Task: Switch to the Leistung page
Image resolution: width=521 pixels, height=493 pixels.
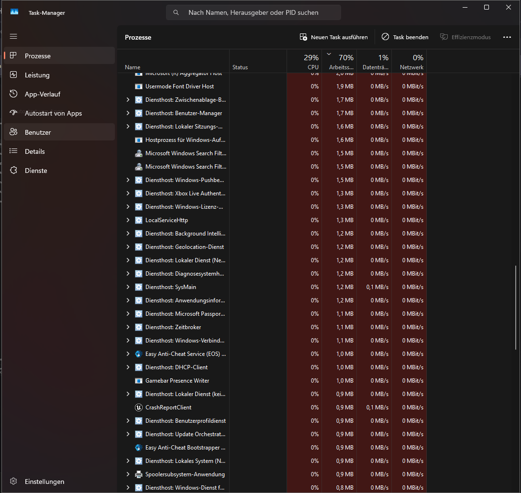Action: (59, 75)
